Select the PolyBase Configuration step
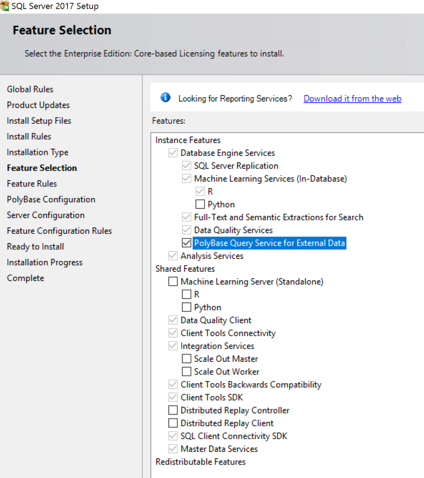The width and height of the screenshot is (424, 478). coord(51,200)
